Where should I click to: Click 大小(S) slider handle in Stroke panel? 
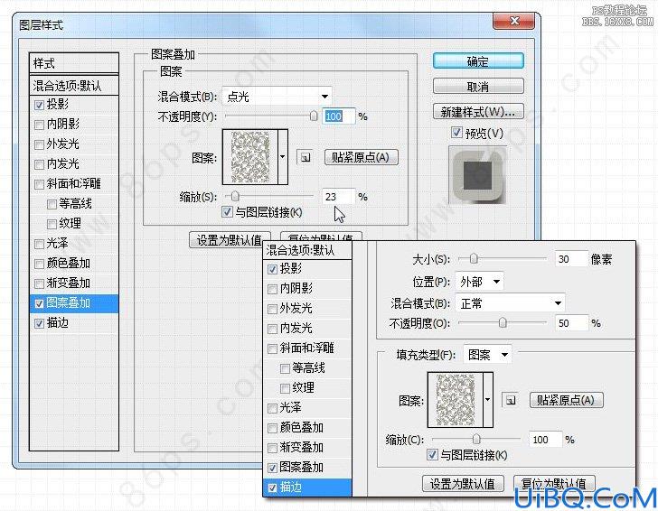474,259
